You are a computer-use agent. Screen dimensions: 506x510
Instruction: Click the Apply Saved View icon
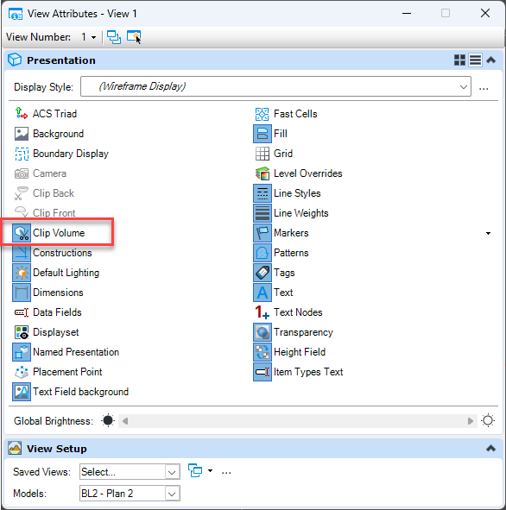coord(195,471)
